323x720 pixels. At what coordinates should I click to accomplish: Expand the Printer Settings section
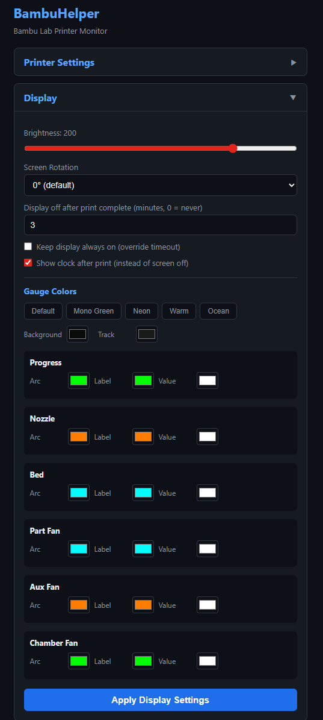point(161,63)
